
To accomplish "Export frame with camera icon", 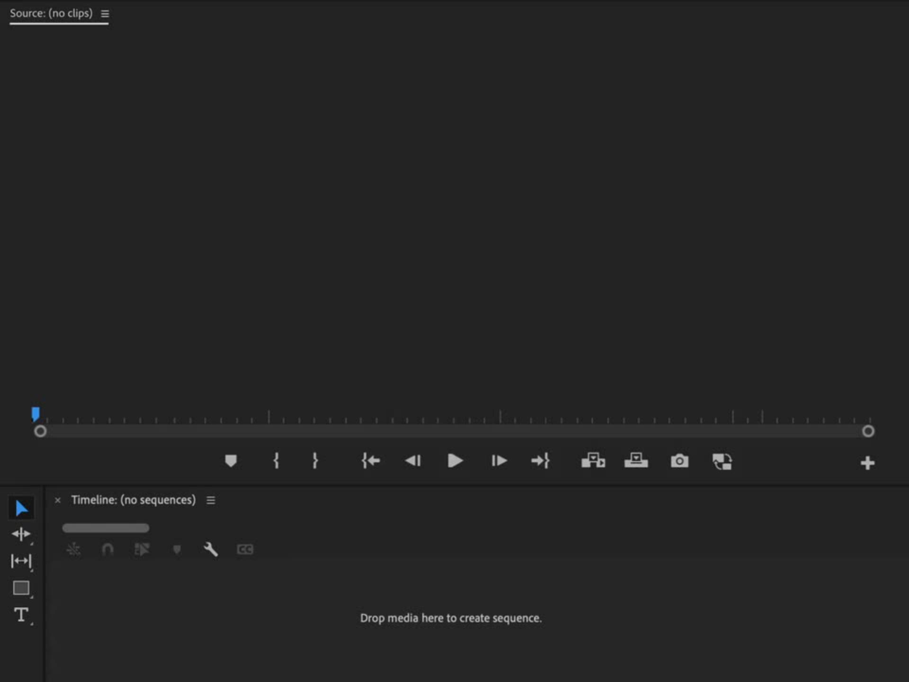I will [x=679, y=461].
